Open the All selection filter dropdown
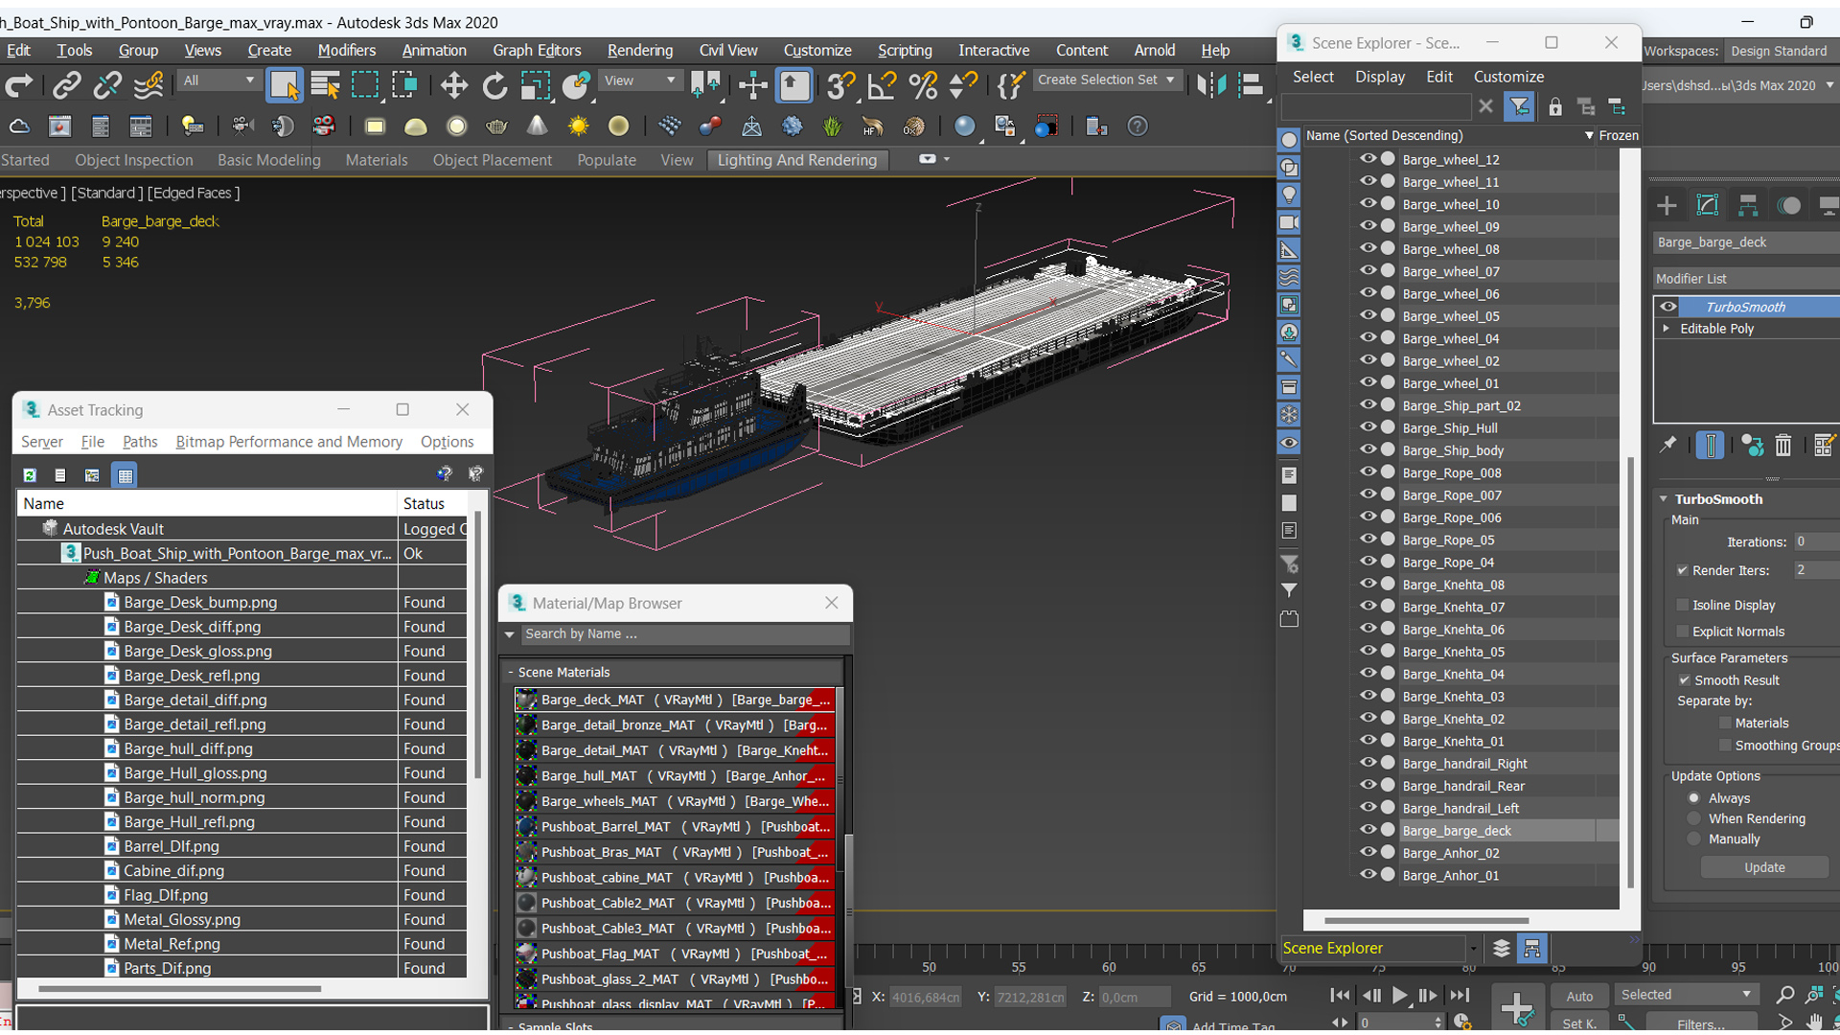Image resolution: width=1840 pixels, height=1035 pixels. [x=218, y=80]
